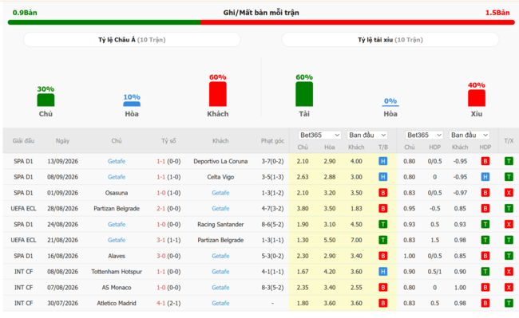This screenshot has height=318, width=519.
Task: Click red B HDP badge in AS Monaco row
Action: (x=485, y=287)
